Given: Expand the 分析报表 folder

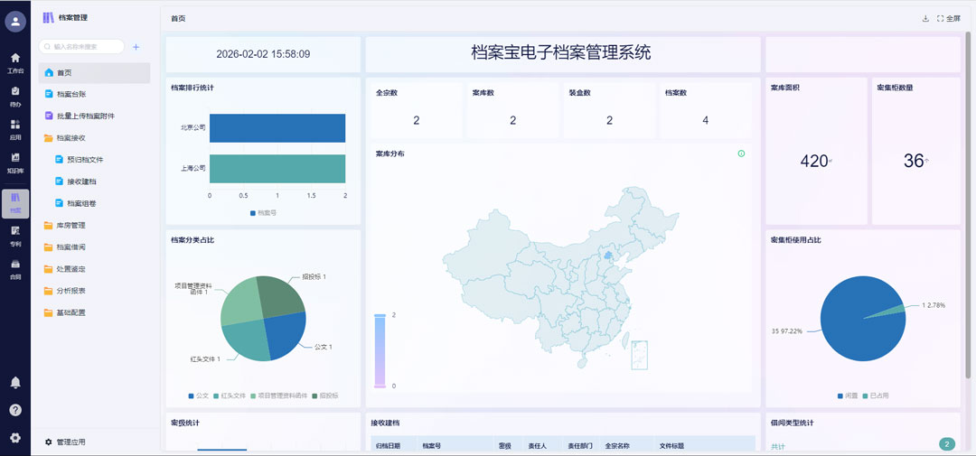Looking at the screenshot, I should [x=70, y=291].
